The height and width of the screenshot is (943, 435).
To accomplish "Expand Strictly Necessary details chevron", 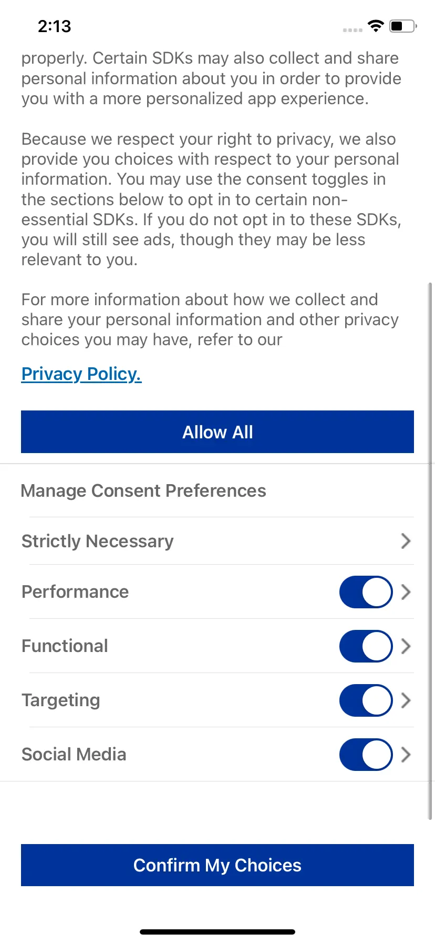I will pos(406,541).
